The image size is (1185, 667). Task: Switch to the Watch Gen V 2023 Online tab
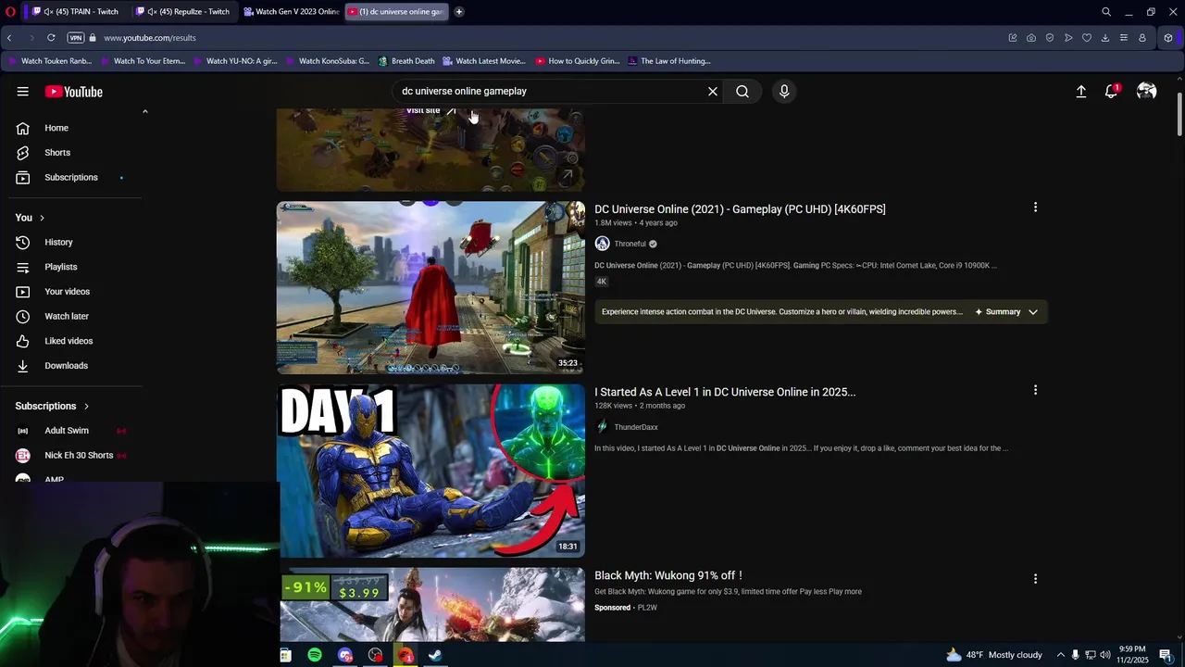tap(291, 12)
